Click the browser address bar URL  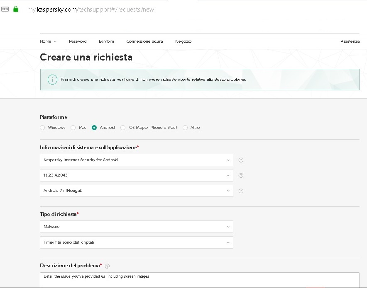pyautogui.click(x=91, y=10)
